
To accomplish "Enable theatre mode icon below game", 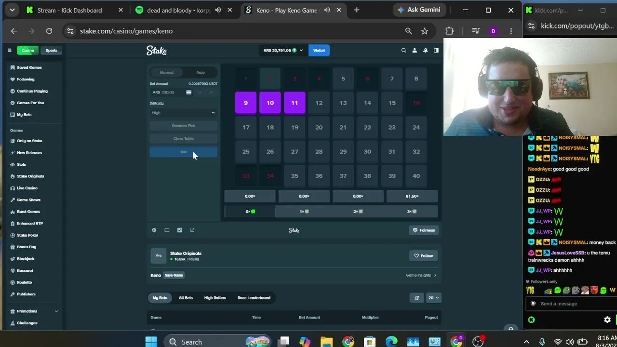I will coord(167,230).
